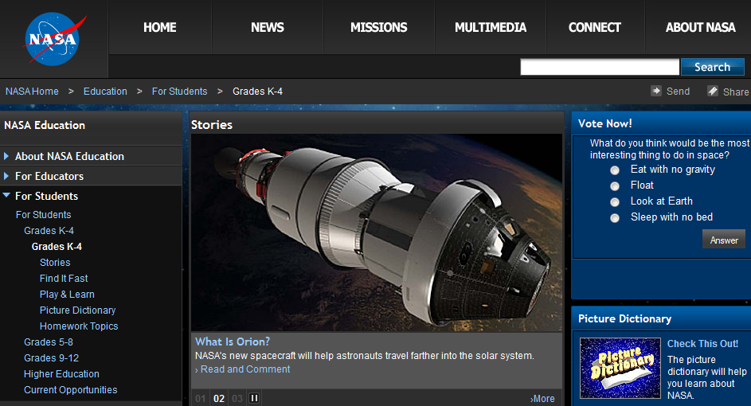Open the blue Grades K-4 sidebar link
Screen dimensions: 751x406
point(49,230)
